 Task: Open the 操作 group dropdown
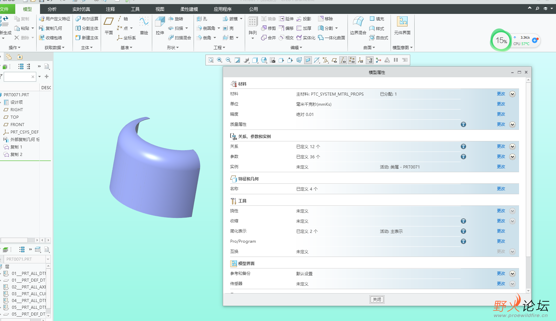coord(14,47)
